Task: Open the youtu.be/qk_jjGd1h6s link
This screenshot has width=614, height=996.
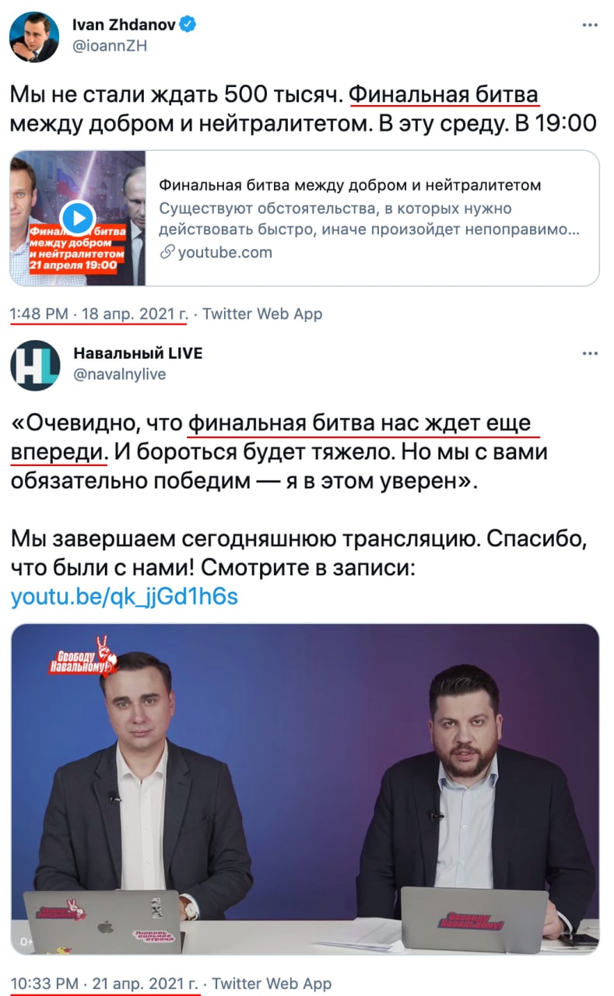Action: point(125,597)
